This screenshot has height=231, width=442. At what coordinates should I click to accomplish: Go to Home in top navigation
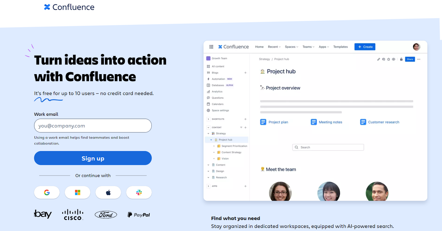259,47
